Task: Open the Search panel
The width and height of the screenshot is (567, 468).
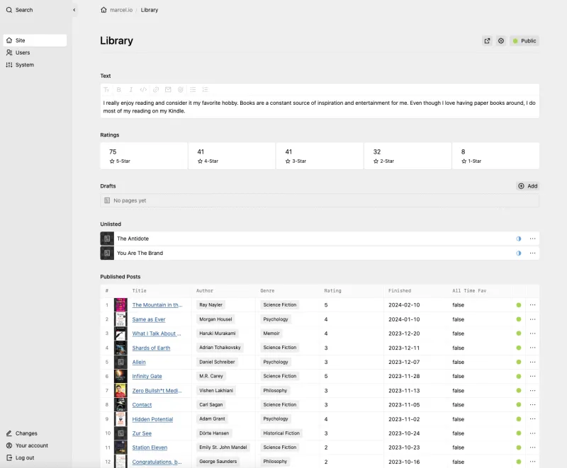Action: tap(21, 10)
